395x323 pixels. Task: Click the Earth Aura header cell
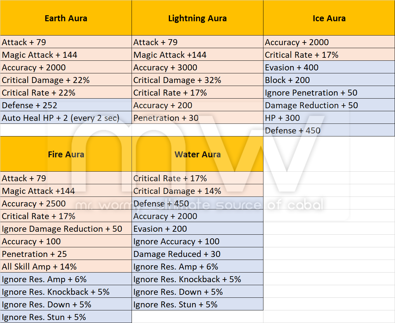[x=66, y=18]
